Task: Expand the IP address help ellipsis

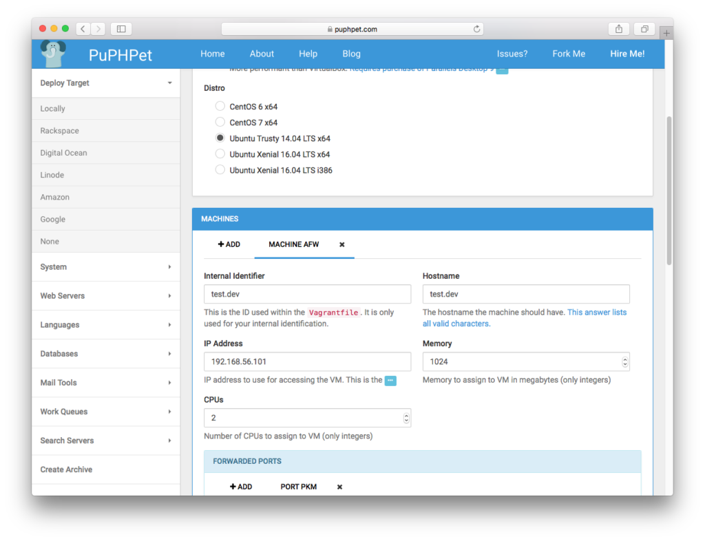Action: tap(390, 381)
